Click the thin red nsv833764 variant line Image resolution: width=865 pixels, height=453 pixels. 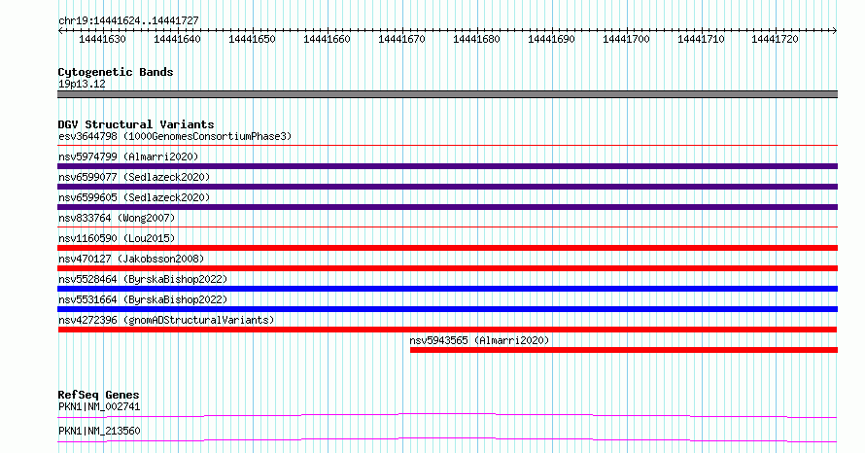(447, 227)
